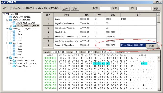Click the Sections folder icon
Screen dimensions: 163x93
[11, 43]
